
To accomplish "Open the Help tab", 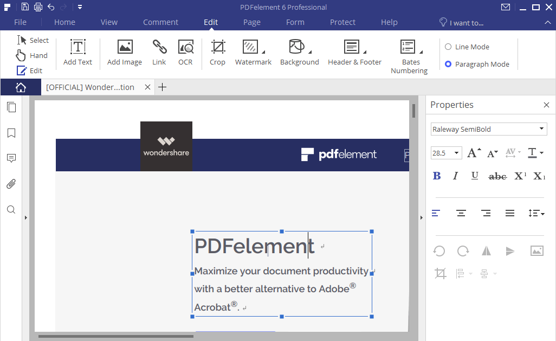I will (389, 22).
